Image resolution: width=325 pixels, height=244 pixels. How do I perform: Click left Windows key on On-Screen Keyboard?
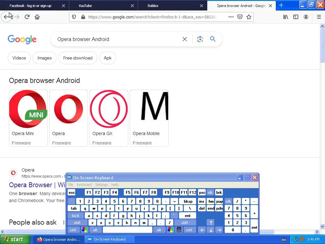[x=84, y=230]
